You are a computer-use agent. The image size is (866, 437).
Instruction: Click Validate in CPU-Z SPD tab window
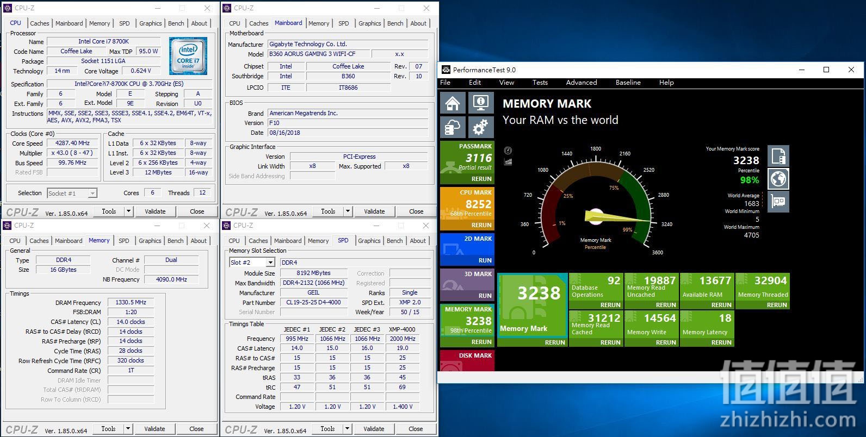tap(374, 429)
